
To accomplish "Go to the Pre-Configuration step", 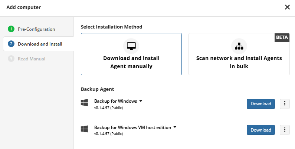I will coord(36,29).
